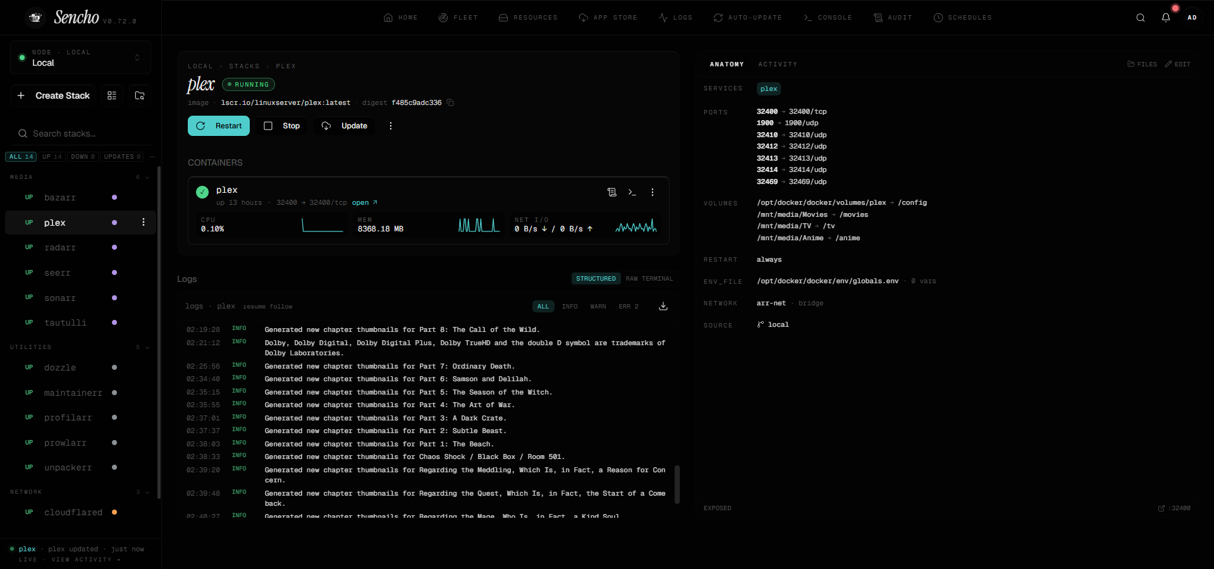
Task: Click the Sencho logo icon
Action: point(35,18)
